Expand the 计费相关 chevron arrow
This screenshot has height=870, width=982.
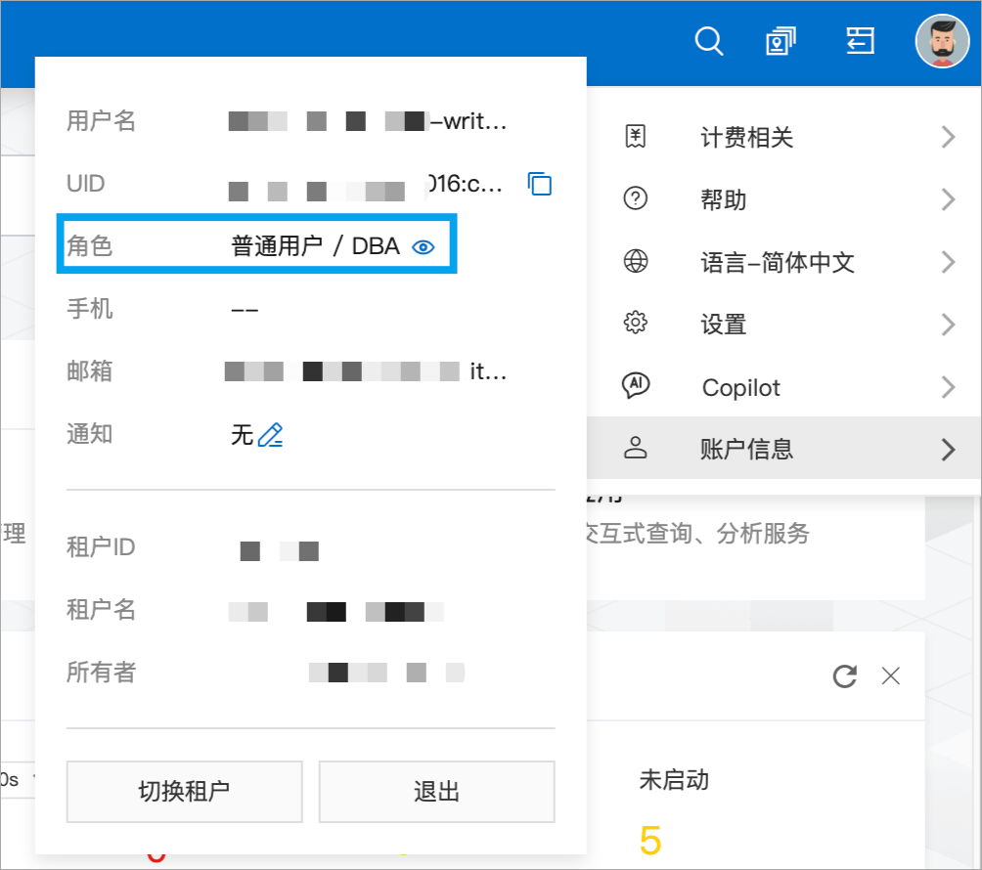[948, 137]
